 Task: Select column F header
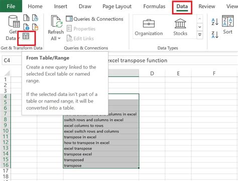click(x=214, y=73)
